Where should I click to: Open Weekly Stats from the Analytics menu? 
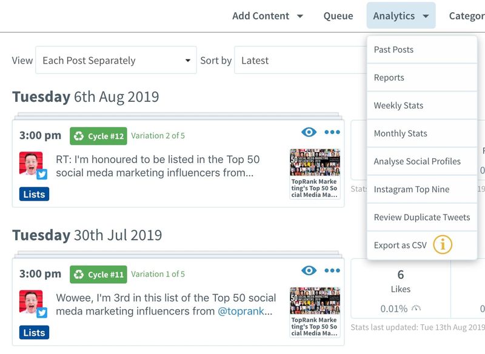pyautogui.click(x=422, y=105)
